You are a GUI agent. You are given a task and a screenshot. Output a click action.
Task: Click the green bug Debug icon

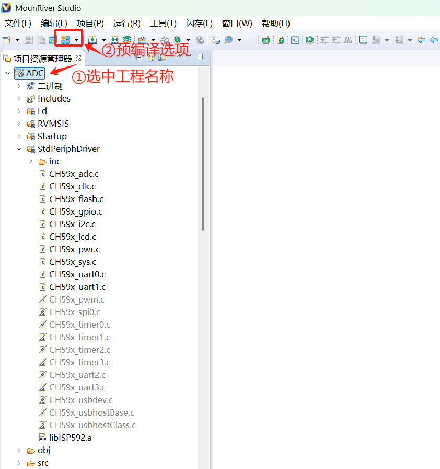click(x=178, y=40)
